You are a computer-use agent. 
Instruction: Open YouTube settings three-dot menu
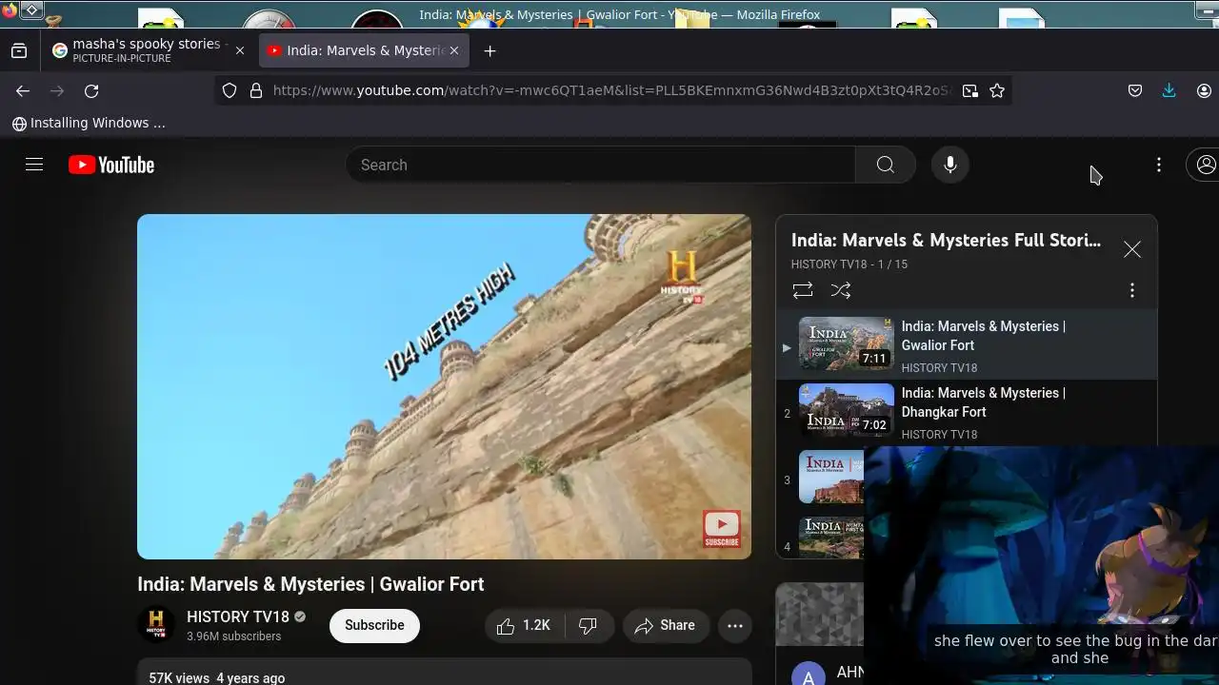(1158, 165)
